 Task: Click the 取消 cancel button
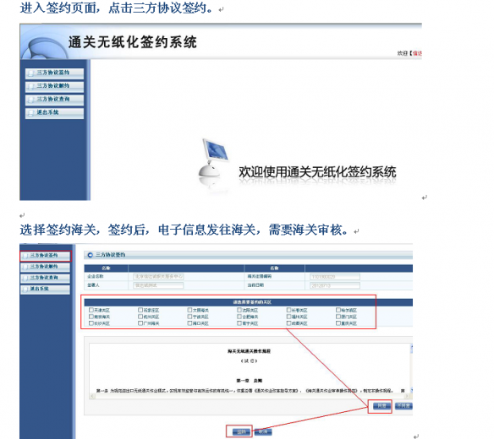point(263,431)
